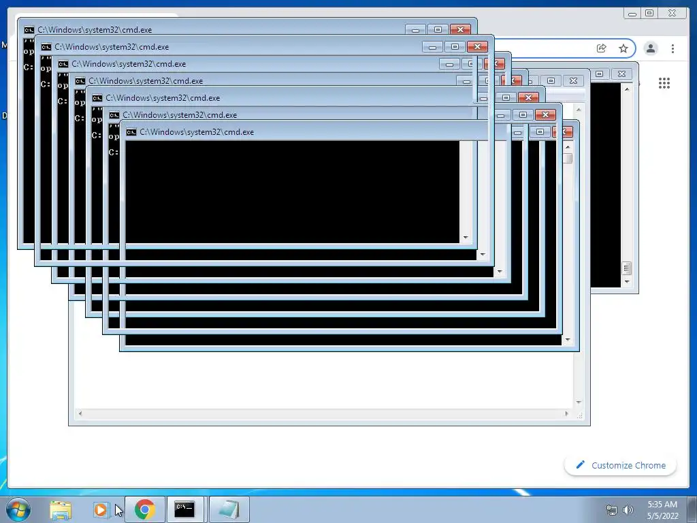Click the notepad taskbar icon
Image resolution: width=697 pixels, height=523 pixels.
point(229,509)
